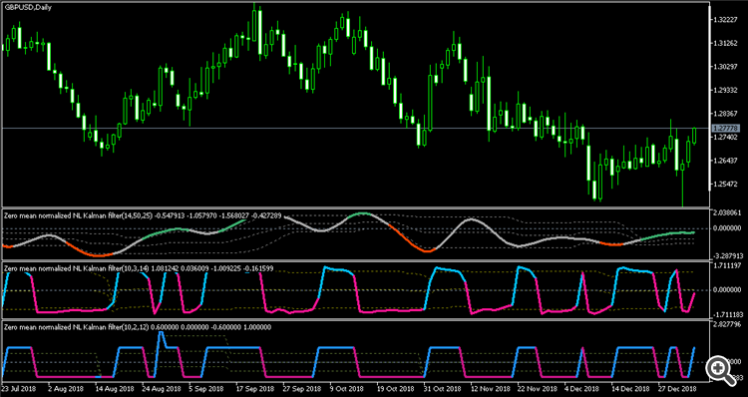Click the 1.25472 price axis label

tap(725, 184)
